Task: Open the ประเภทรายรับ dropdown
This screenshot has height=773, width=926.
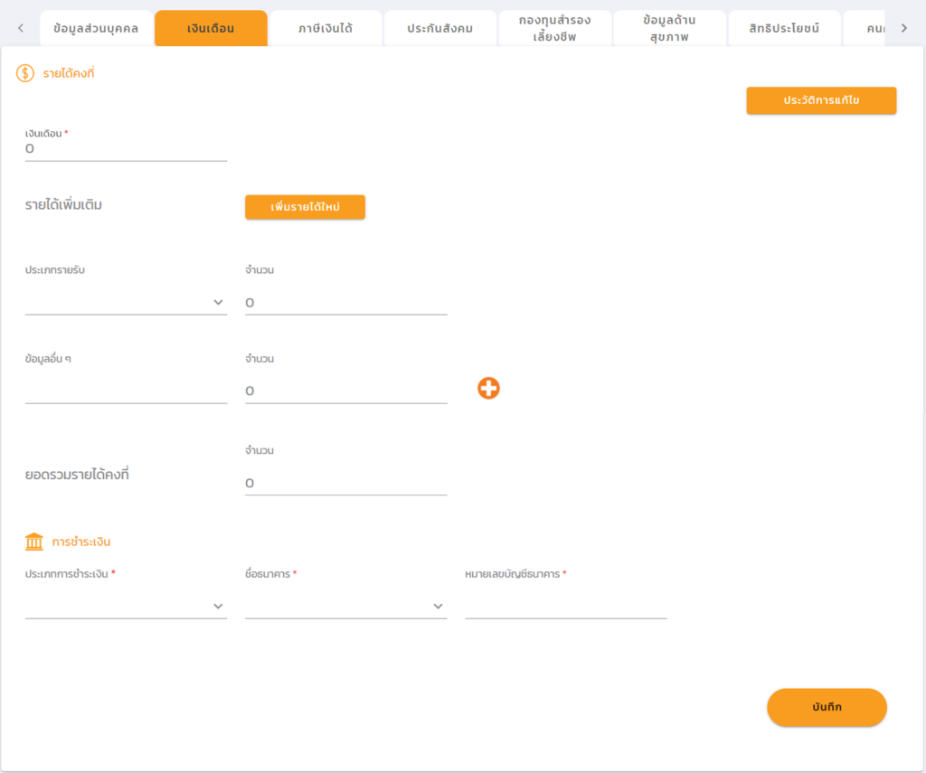Action: click(126, 302)
